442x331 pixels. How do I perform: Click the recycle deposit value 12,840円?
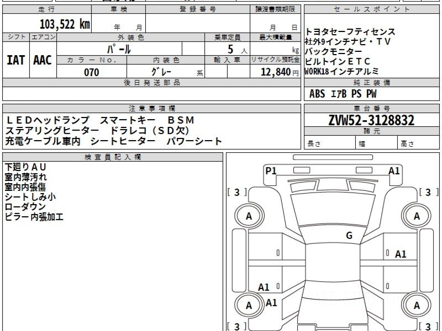point(275,72)
